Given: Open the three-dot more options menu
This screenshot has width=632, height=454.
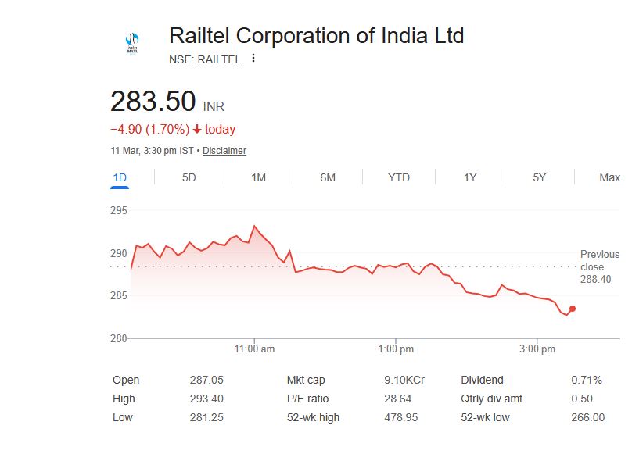Looking at the screenshot, I should tap(253, 59).
